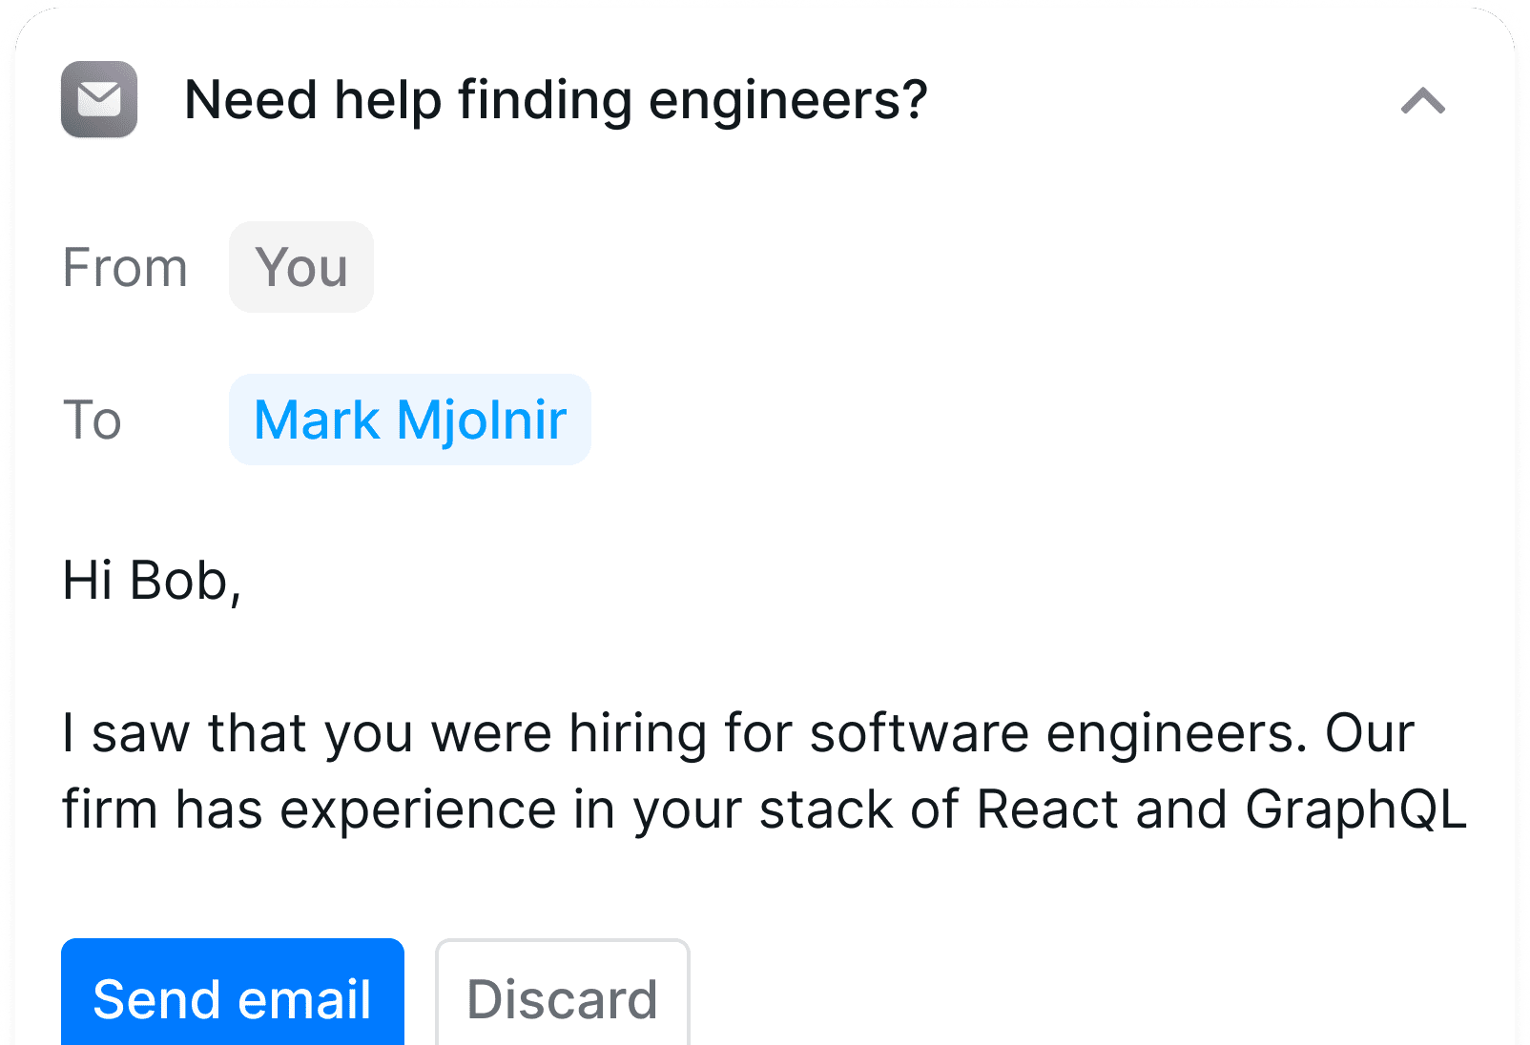Click the 'To' field label

coord(93,420)
